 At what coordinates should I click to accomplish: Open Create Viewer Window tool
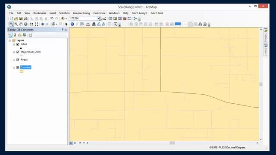point(116,24)
